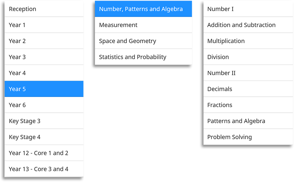The width and height of the screenshot is (294, 182).
Task: Click the highlighted Year 5 item
Action: pos(17,89)
